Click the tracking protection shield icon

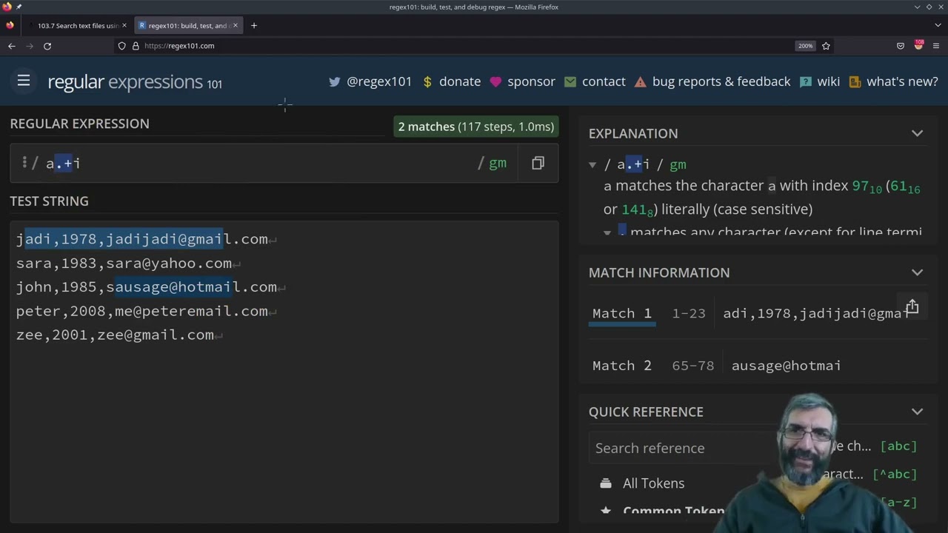click(x=122, y=46)
